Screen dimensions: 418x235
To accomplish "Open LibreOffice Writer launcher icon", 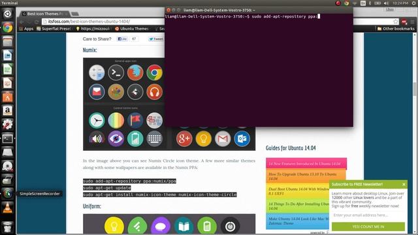I will pyautogui.click(x=7, y=55).
